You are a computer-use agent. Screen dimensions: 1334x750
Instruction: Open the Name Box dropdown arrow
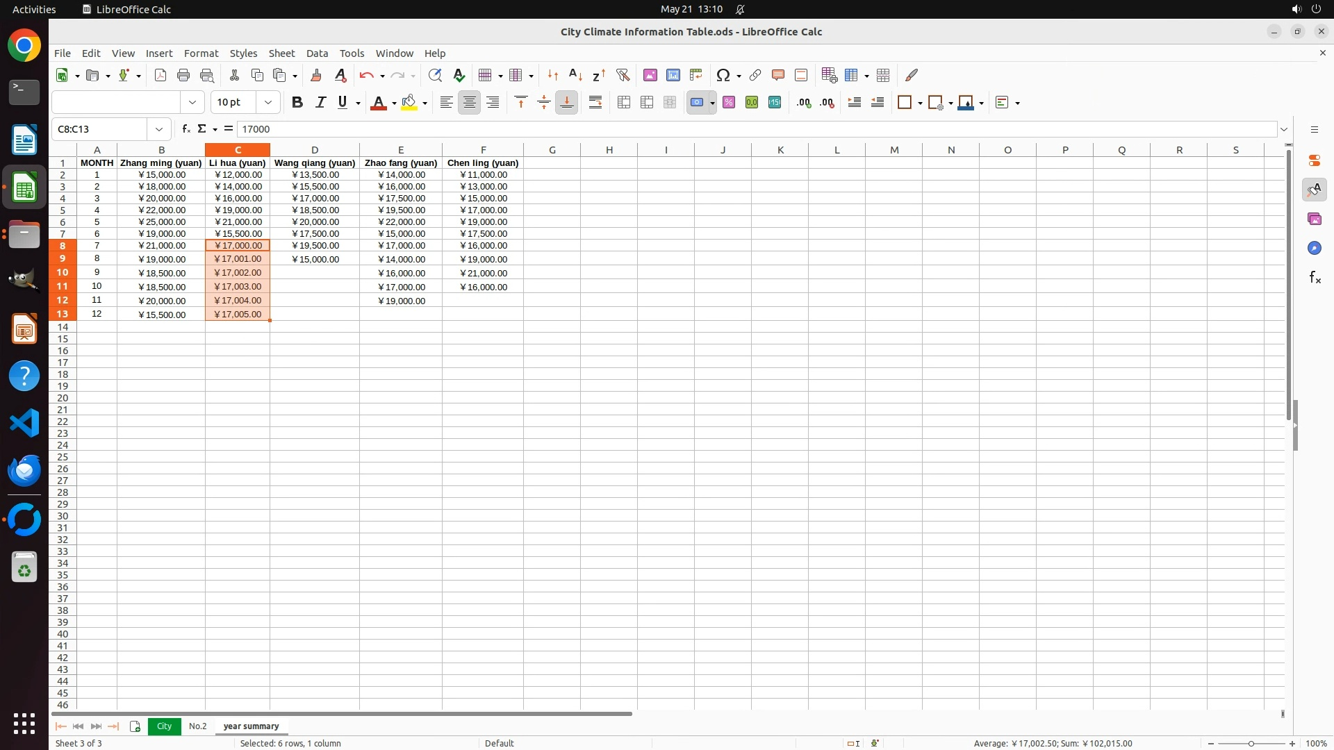click(x=159, y=129)
